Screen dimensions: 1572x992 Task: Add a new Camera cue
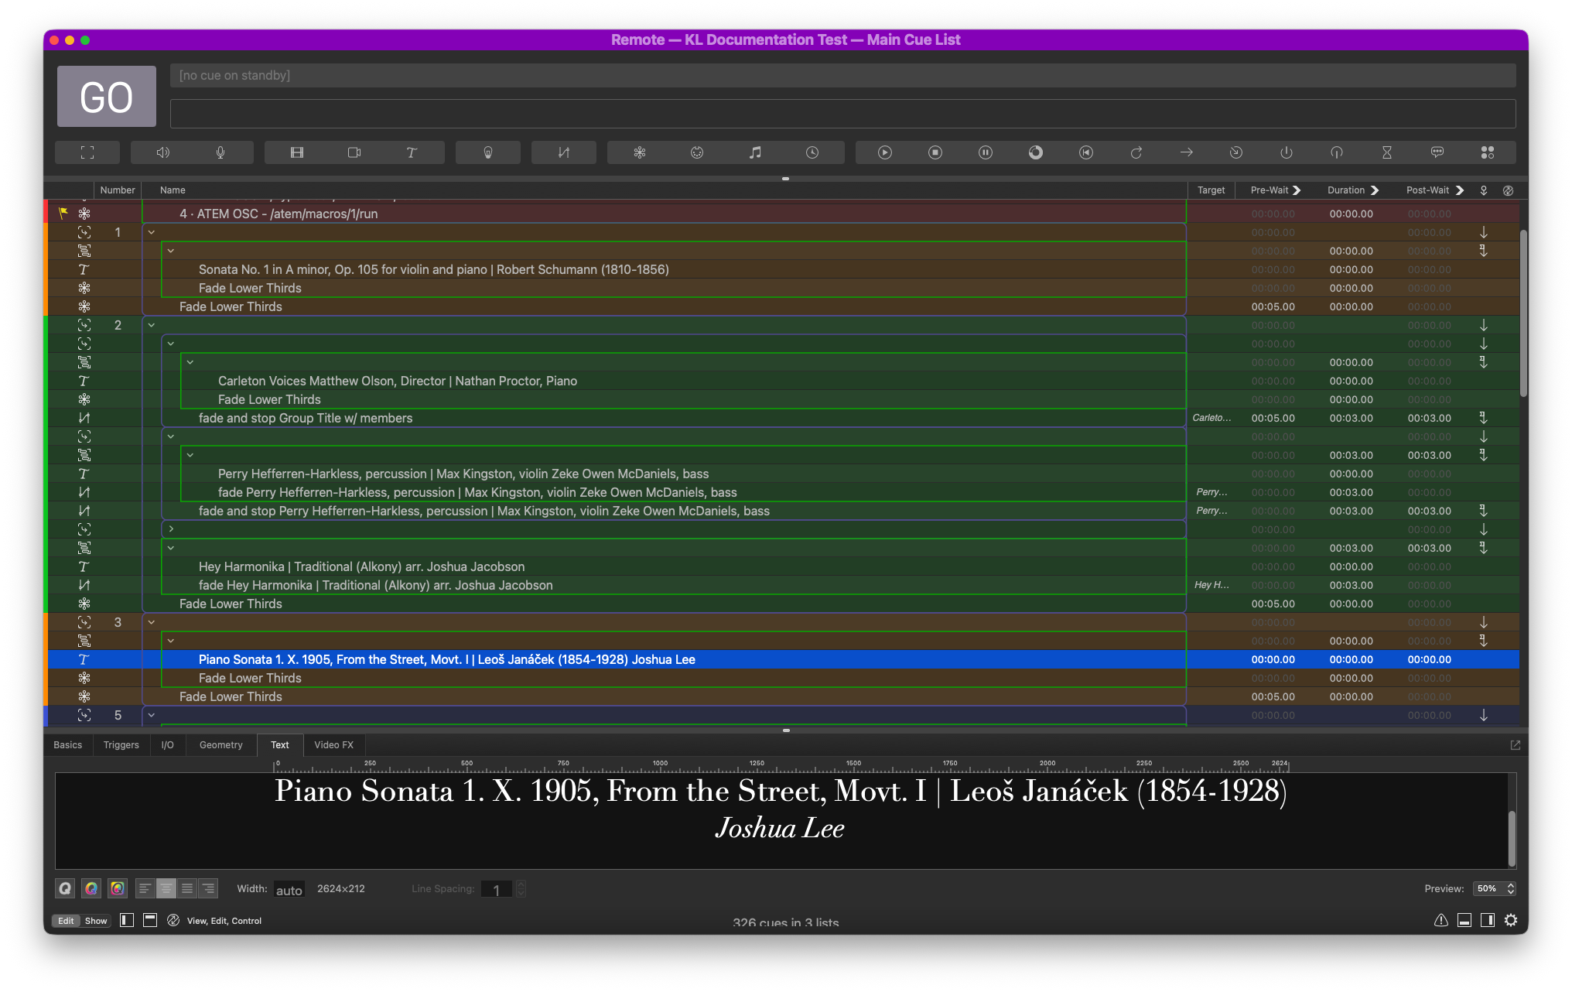coord(354,152)
